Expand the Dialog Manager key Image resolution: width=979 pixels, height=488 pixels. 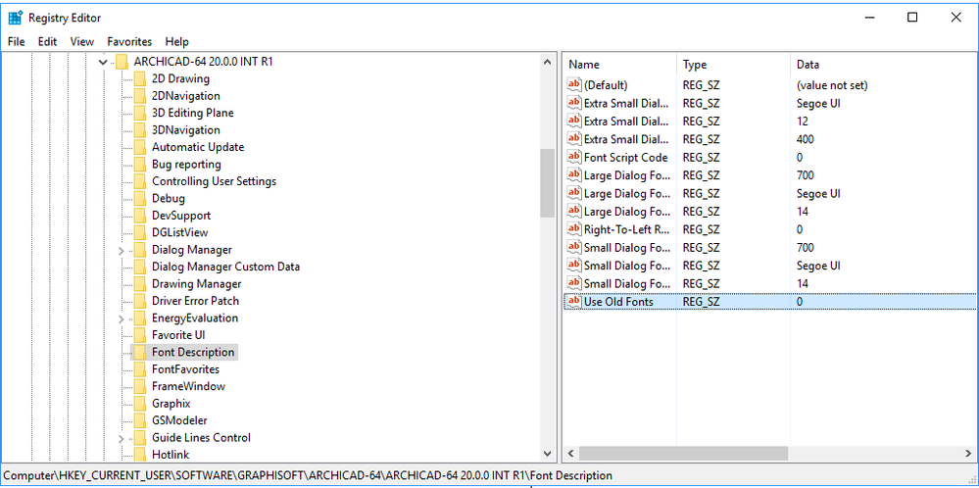[122, 250]
